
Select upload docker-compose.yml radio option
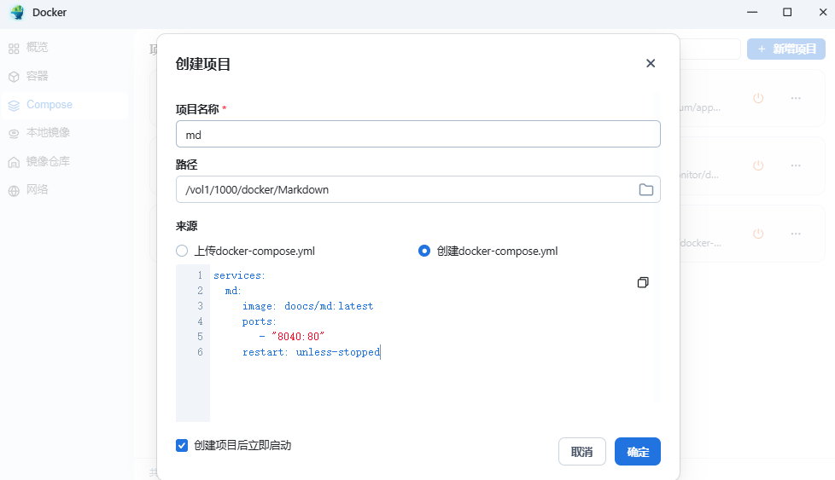(182, 251)
